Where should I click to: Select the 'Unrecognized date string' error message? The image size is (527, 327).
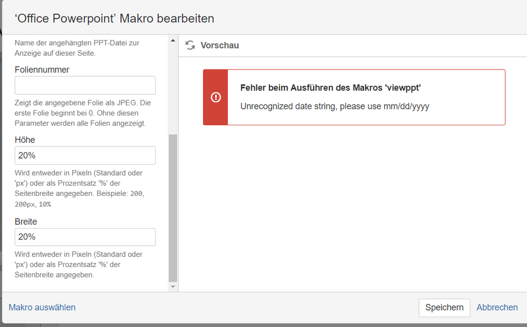tap(335, 106)
